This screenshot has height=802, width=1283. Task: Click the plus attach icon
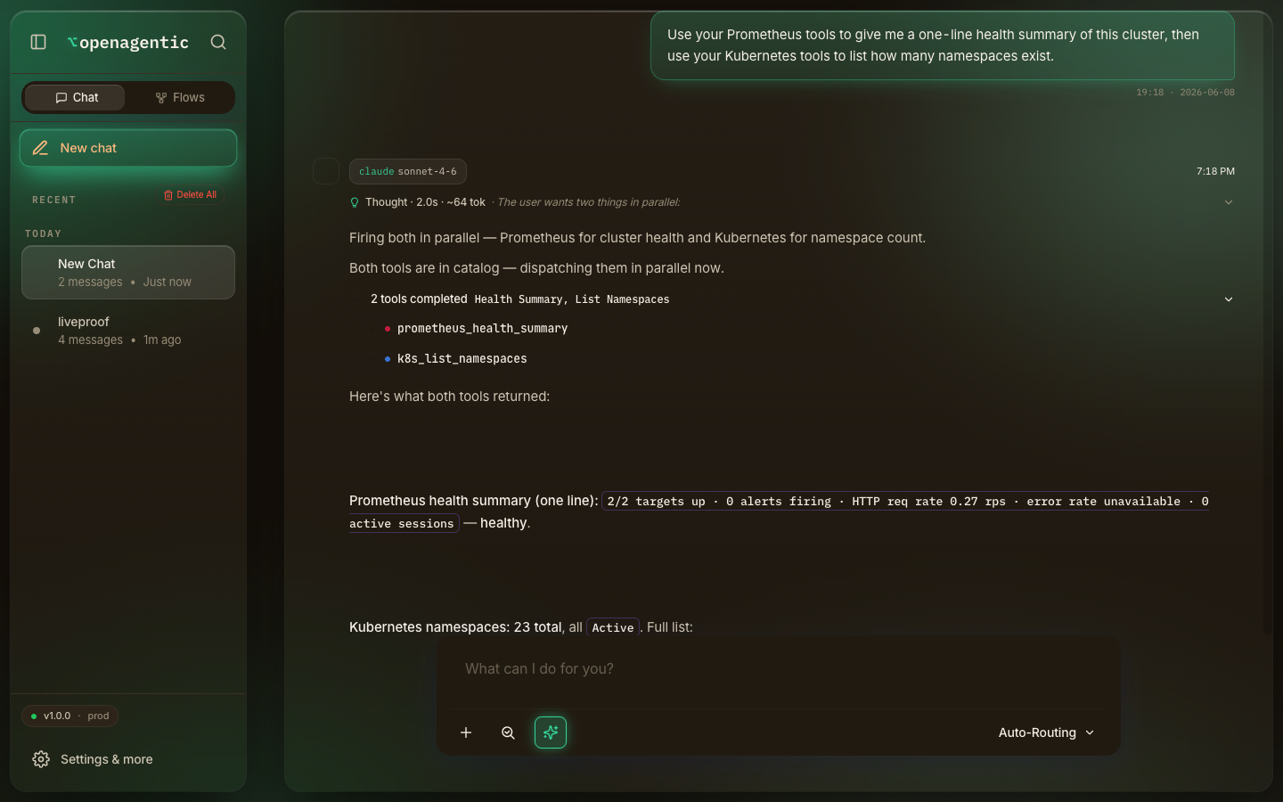466,732
